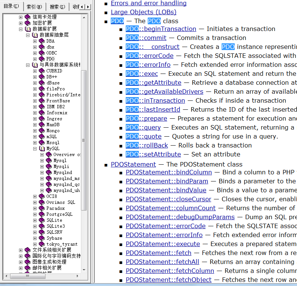This screenshot has height=286, width=297.
Task: Click the book icon next to Mysqli
Action: [x=49, y=167]
